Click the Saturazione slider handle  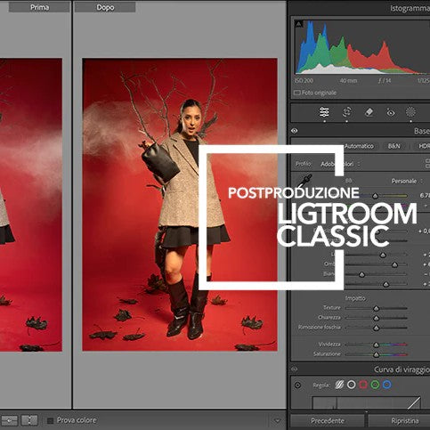pyautogui.click(x=376, y=354)
